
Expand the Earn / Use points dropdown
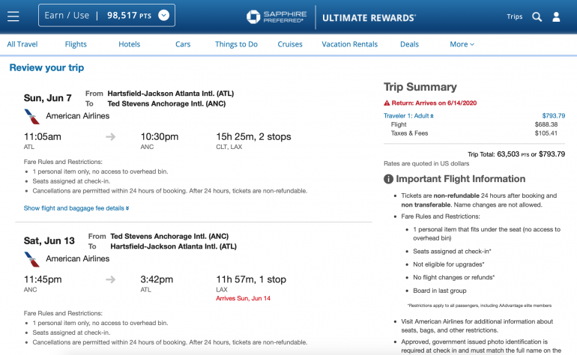coord(164,15)
